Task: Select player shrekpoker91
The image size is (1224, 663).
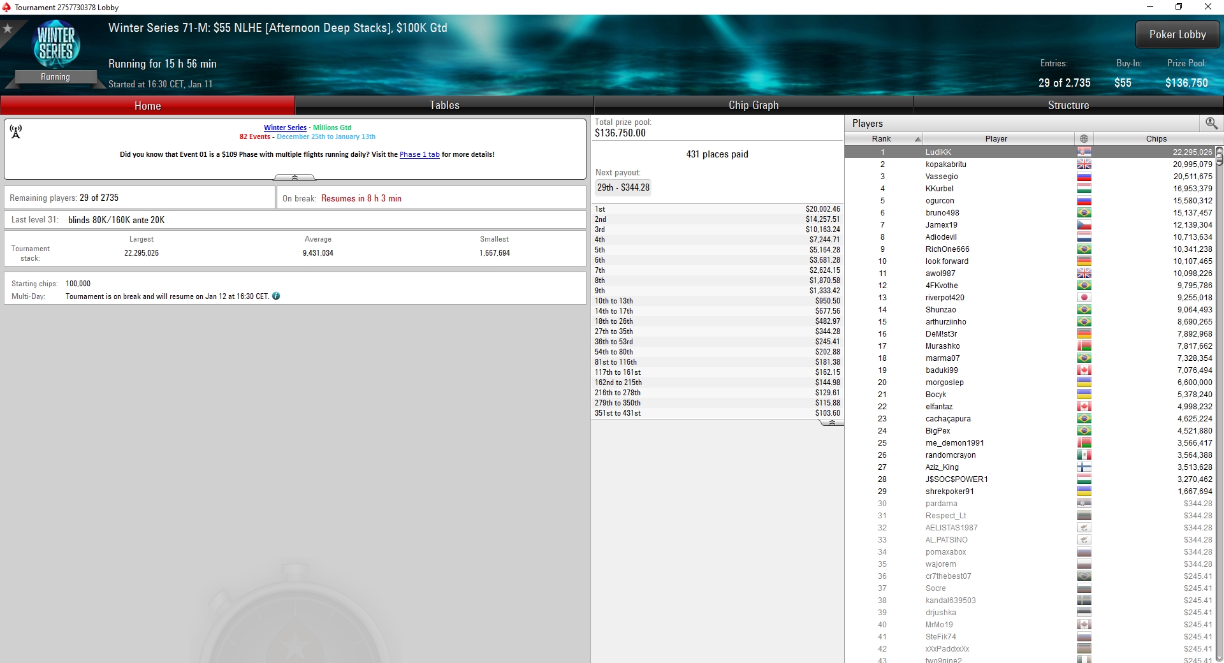Action: [1030, 492]
